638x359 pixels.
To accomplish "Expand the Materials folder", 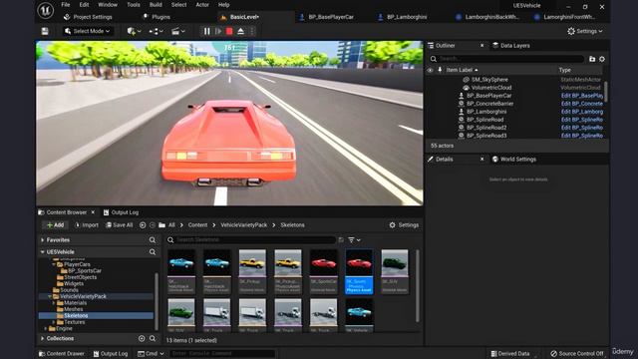I will pyautogui.click(x=54, y=303).
